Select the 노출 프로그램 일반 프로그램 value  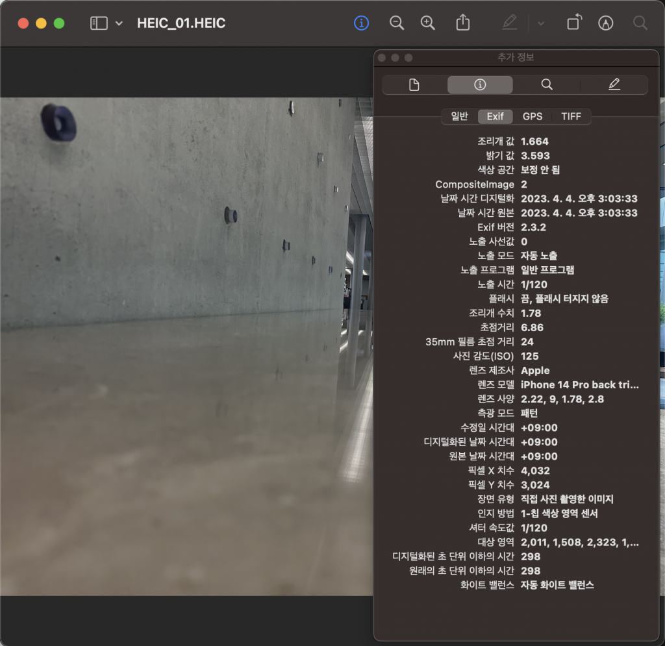tap(547, 270)
